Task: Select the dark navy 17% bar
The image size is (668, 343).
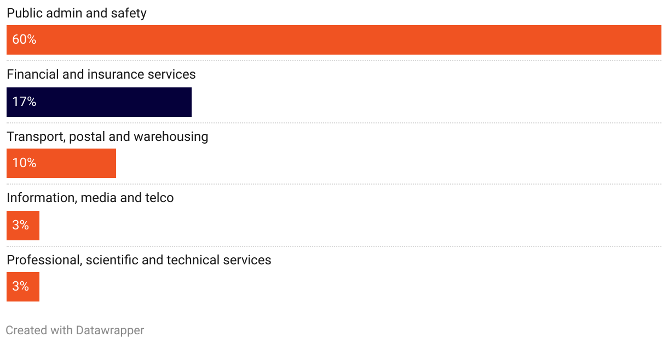Action: pyautogui.click(x=99, y=102)
